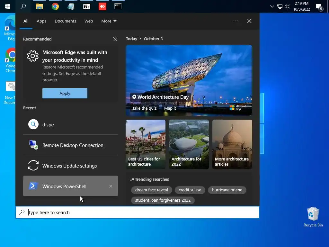Viewport: 329px width, 247px height.
Task: Close the search panel with X
Action: (x=249, y=21)
